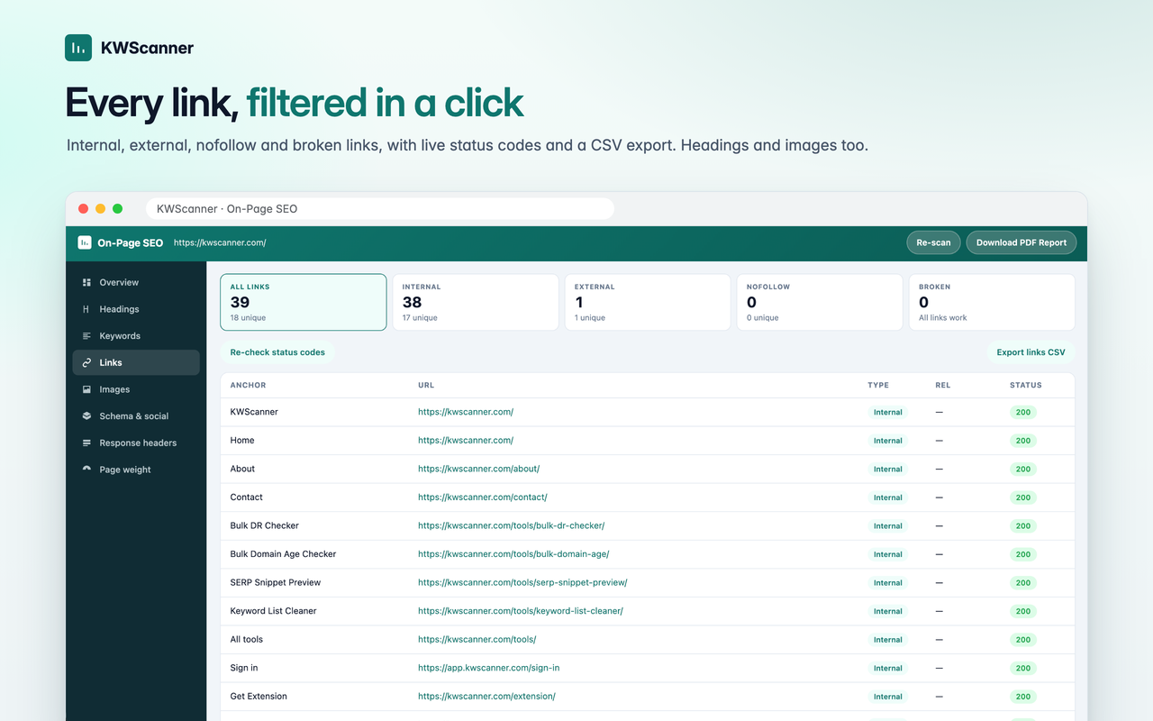The image size is (1153, 721).
Task: Click the 'Sign in' anchor cell
Action: coord(244,668)
